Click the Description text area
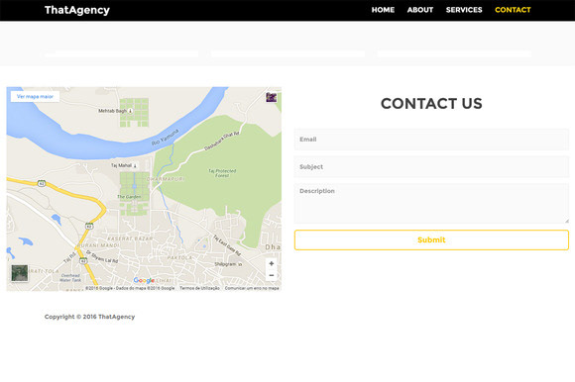Image resolution: width=575 pixels, height=382 pixels. point(431,204)
